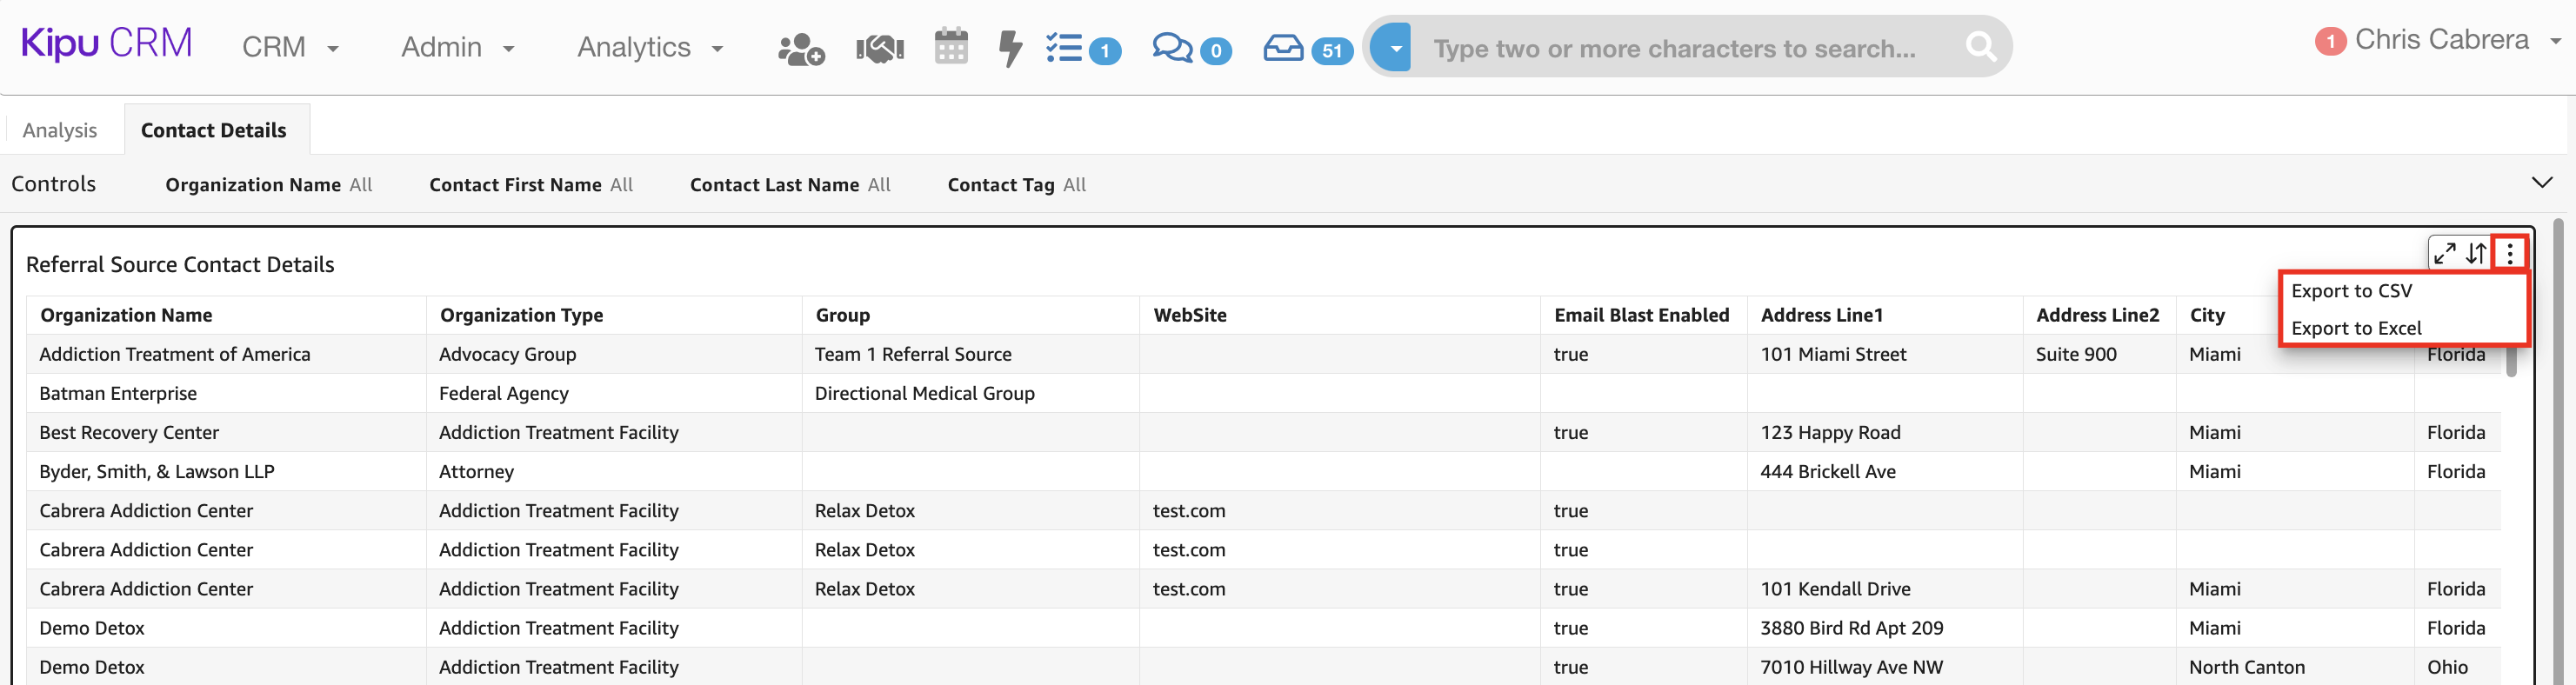This screenshot has height=685, width=2576.
Task: Open the task list icon
Action: pos(1064,48)
